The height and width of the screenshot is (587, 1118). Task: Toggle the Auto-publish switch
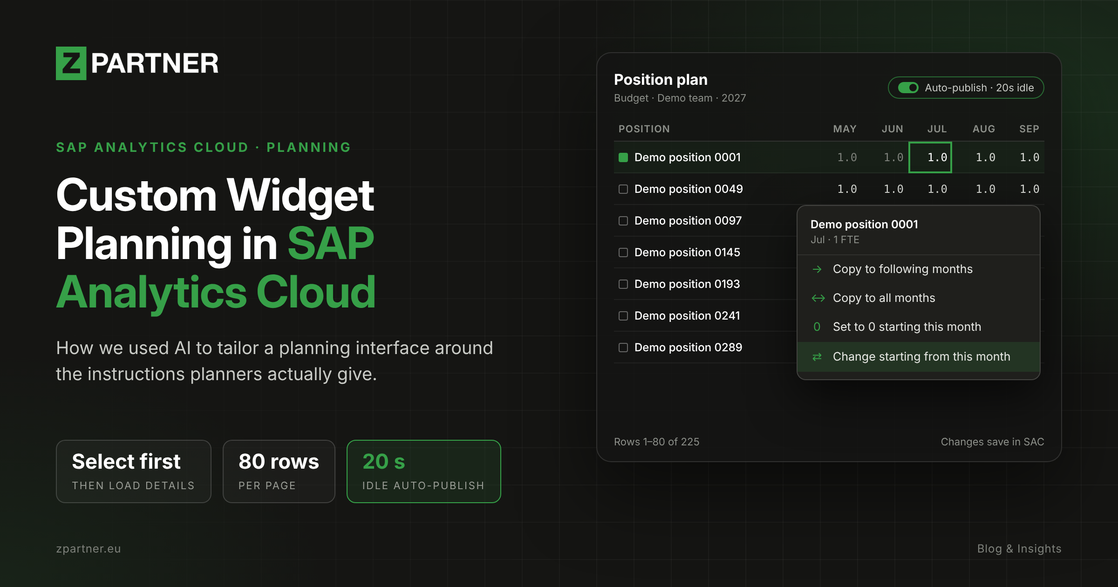[x=908, y=88]
